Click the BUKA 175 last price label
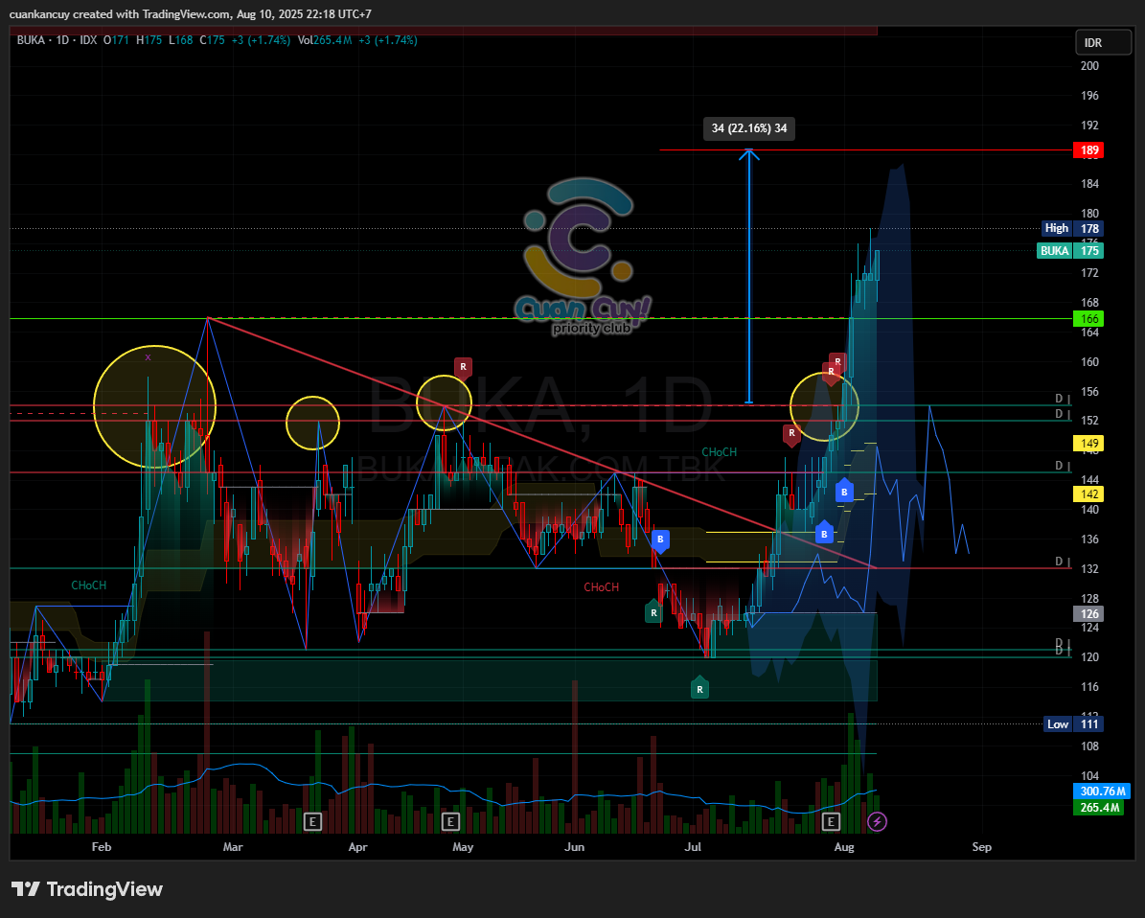 (x=1070, y=250)
